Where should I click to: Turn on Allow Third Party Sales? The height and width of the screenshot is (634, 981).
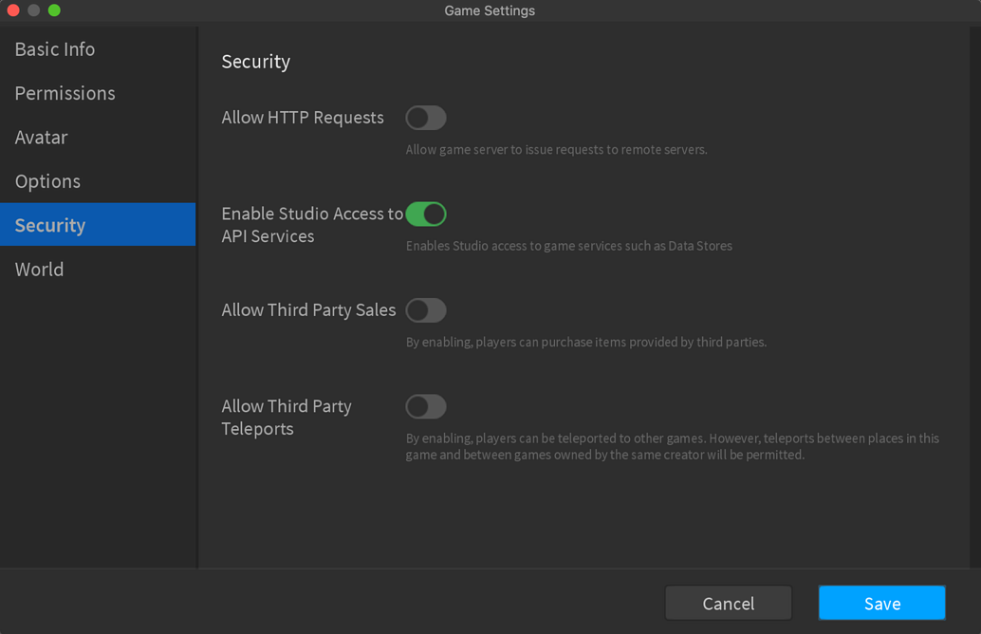425,310
